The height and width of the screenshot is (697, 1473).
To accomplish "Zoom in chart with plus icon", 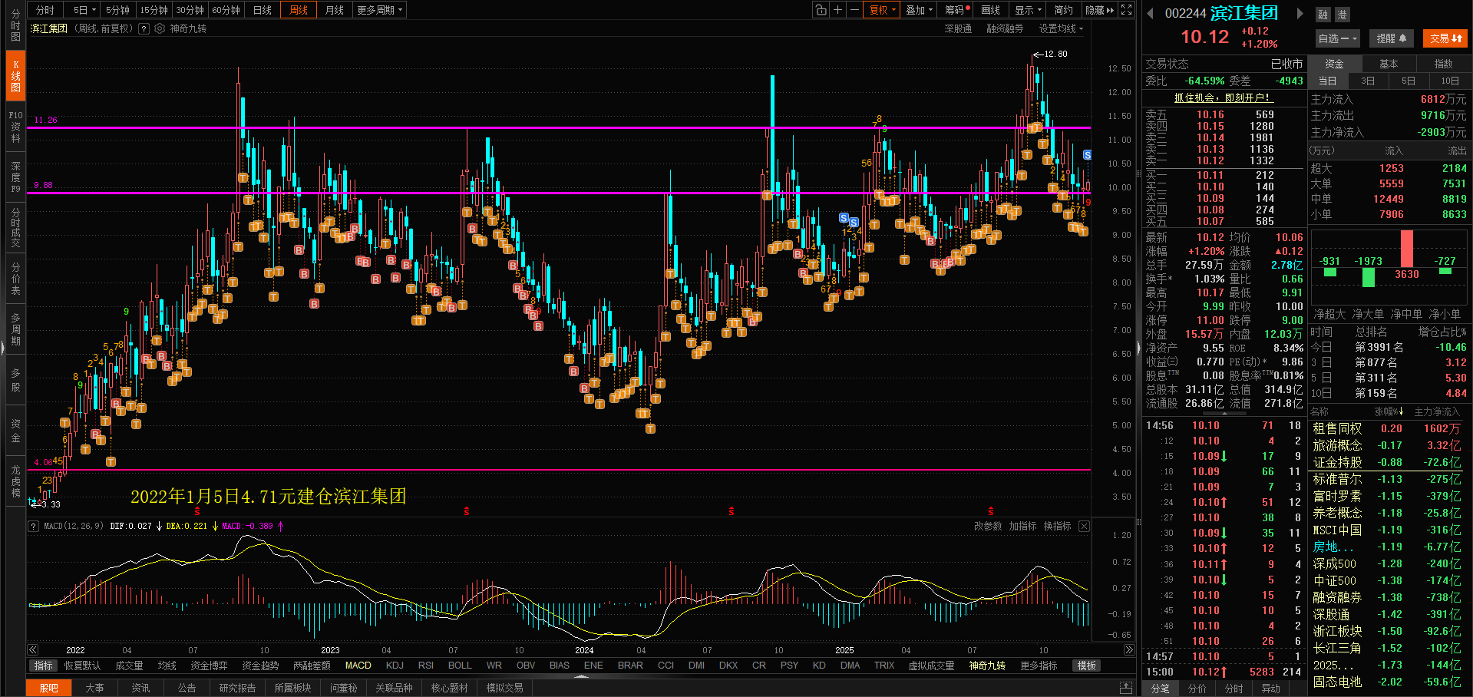I will click(838, 10).
